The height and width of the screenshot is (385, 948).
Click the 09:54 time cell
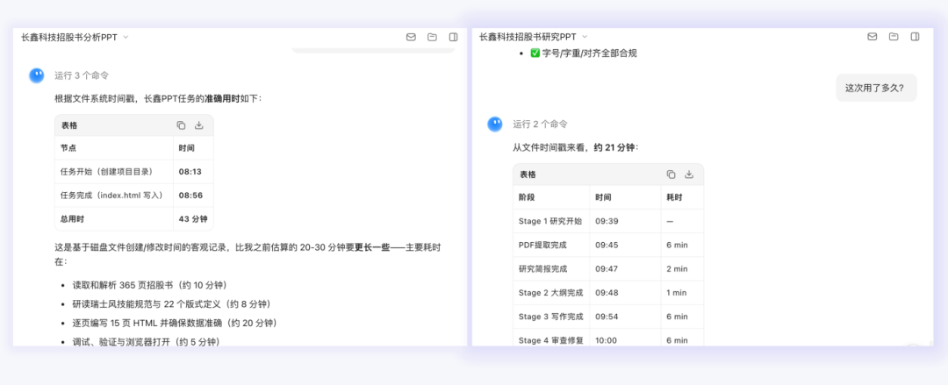pyautogui.click(x=626, y=317)
